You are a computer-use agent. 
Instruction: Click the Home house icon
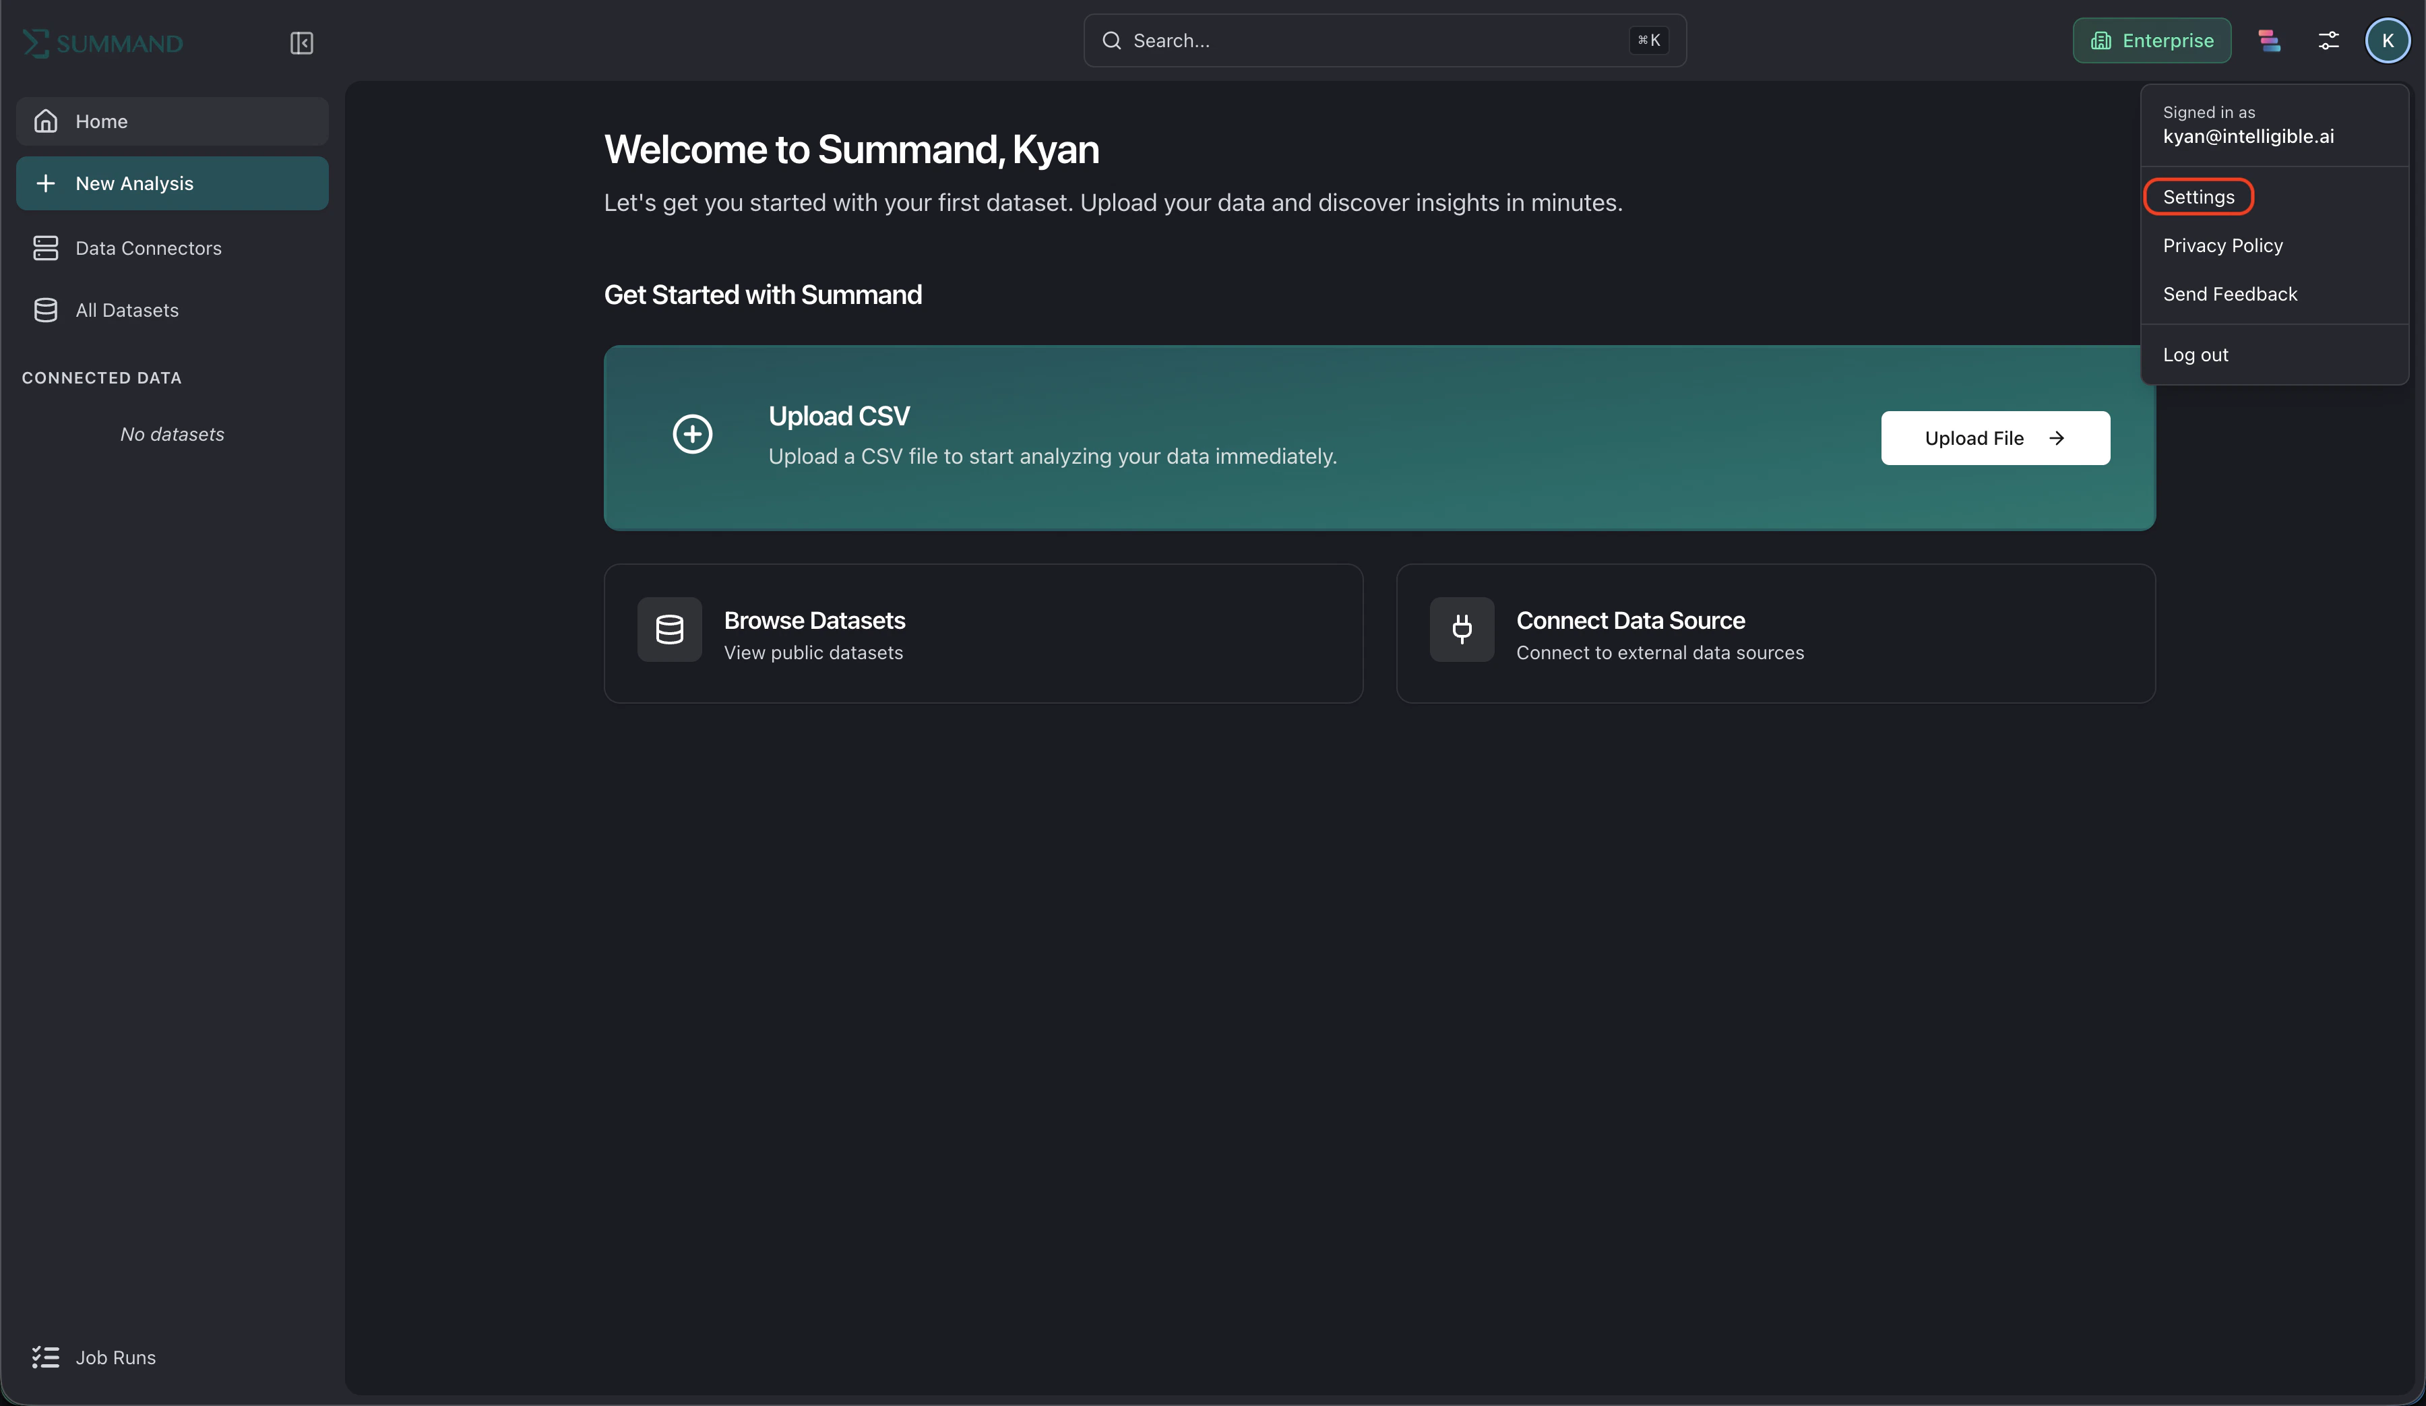click(45, 121)
